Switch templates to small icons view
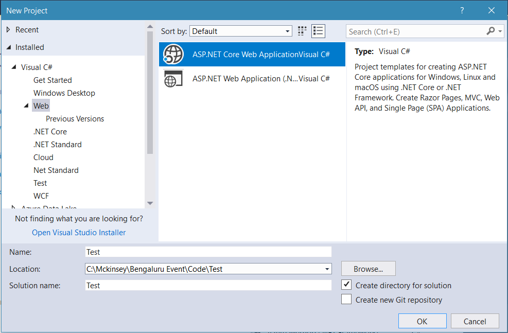Screen dimensions: 508x333 pyautogui.click(x=302, y=31)
